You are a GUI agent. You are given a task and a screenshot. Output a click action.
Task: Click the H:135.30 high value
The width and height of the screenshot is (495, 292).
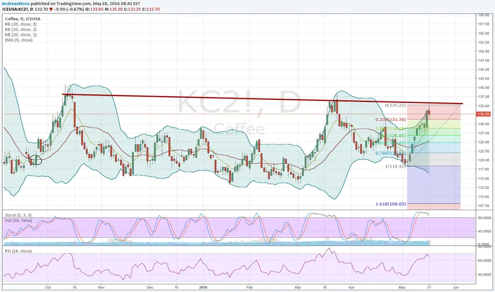click(x=114, y=9)
